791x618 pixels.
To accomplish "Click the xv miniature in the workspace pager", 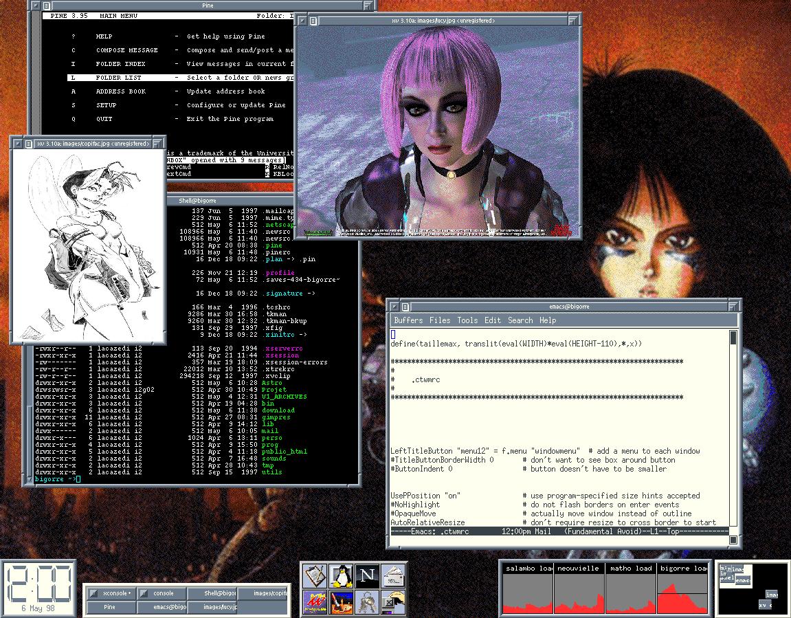I will (764, 604).
